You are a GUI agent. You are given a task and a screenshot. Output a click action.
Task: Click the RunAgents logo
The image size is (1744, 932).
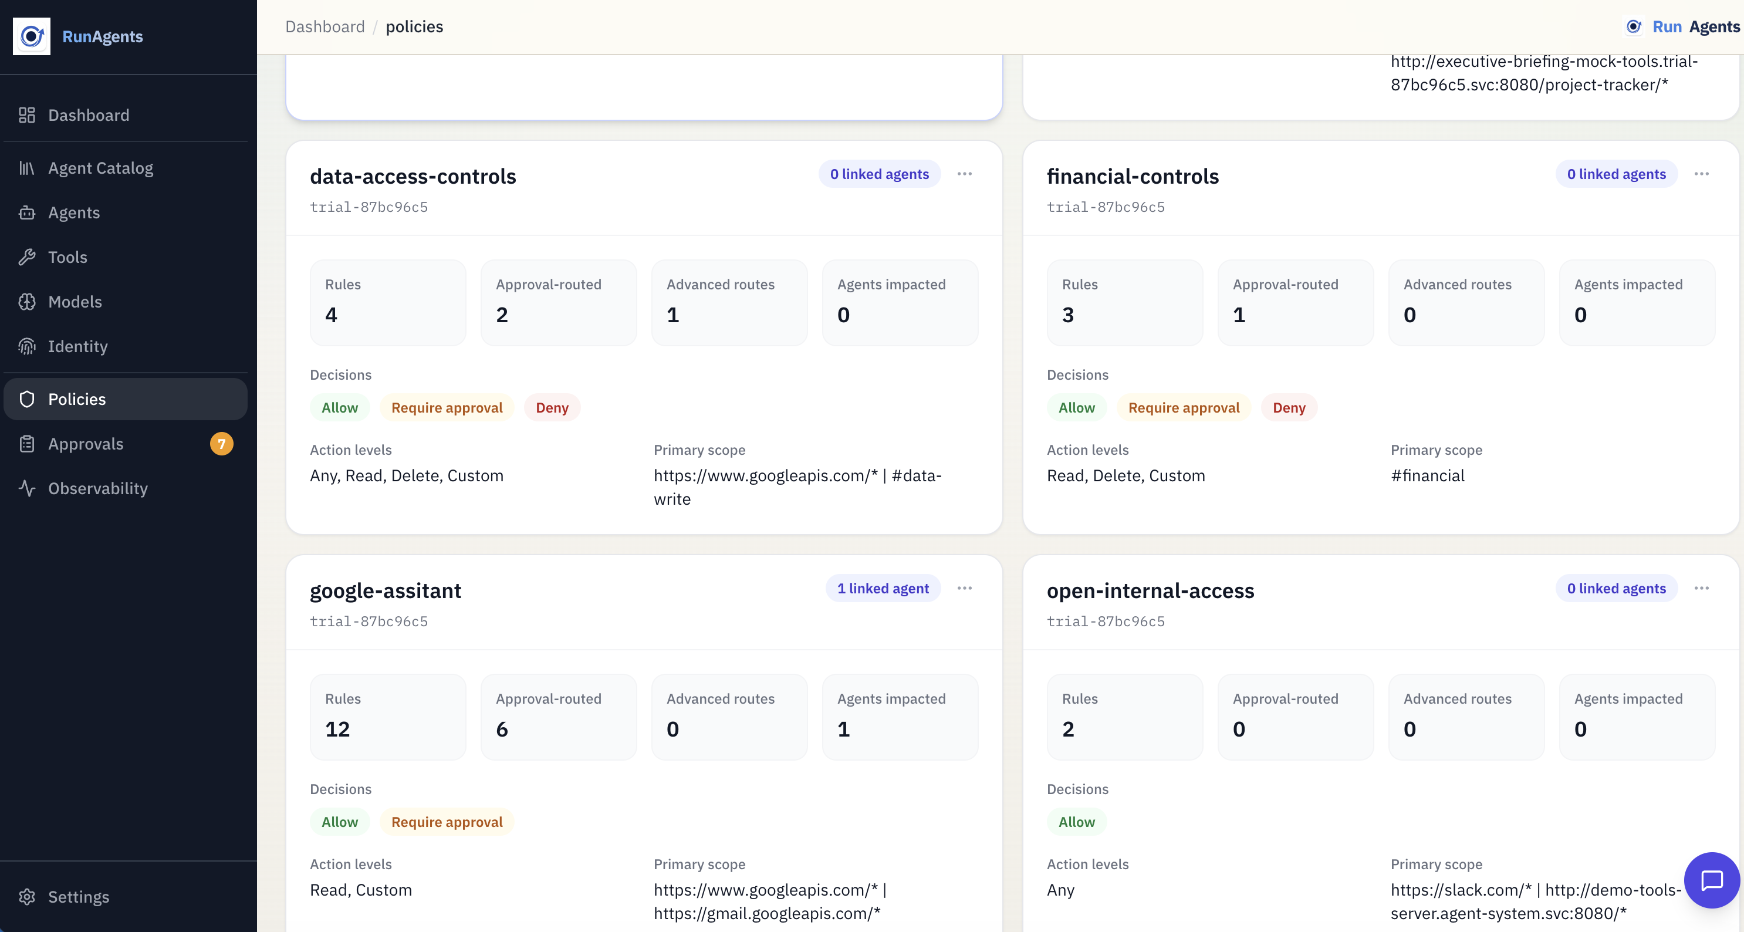point(32,36)
